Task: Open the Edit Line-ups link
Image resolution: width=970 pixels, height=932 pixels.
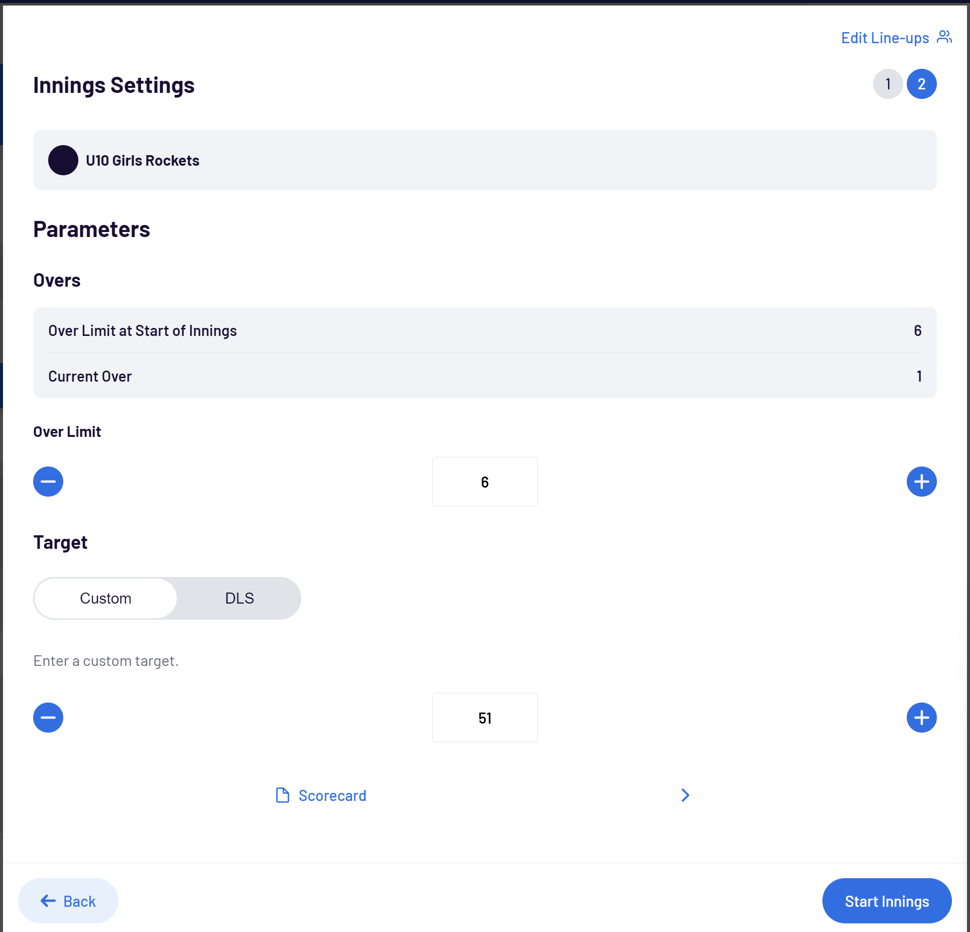Action: coord(885,38)
